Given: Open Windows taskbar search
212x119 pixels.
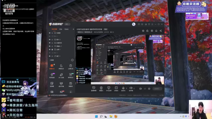Looking at the screenshot, I should [101, 116].
